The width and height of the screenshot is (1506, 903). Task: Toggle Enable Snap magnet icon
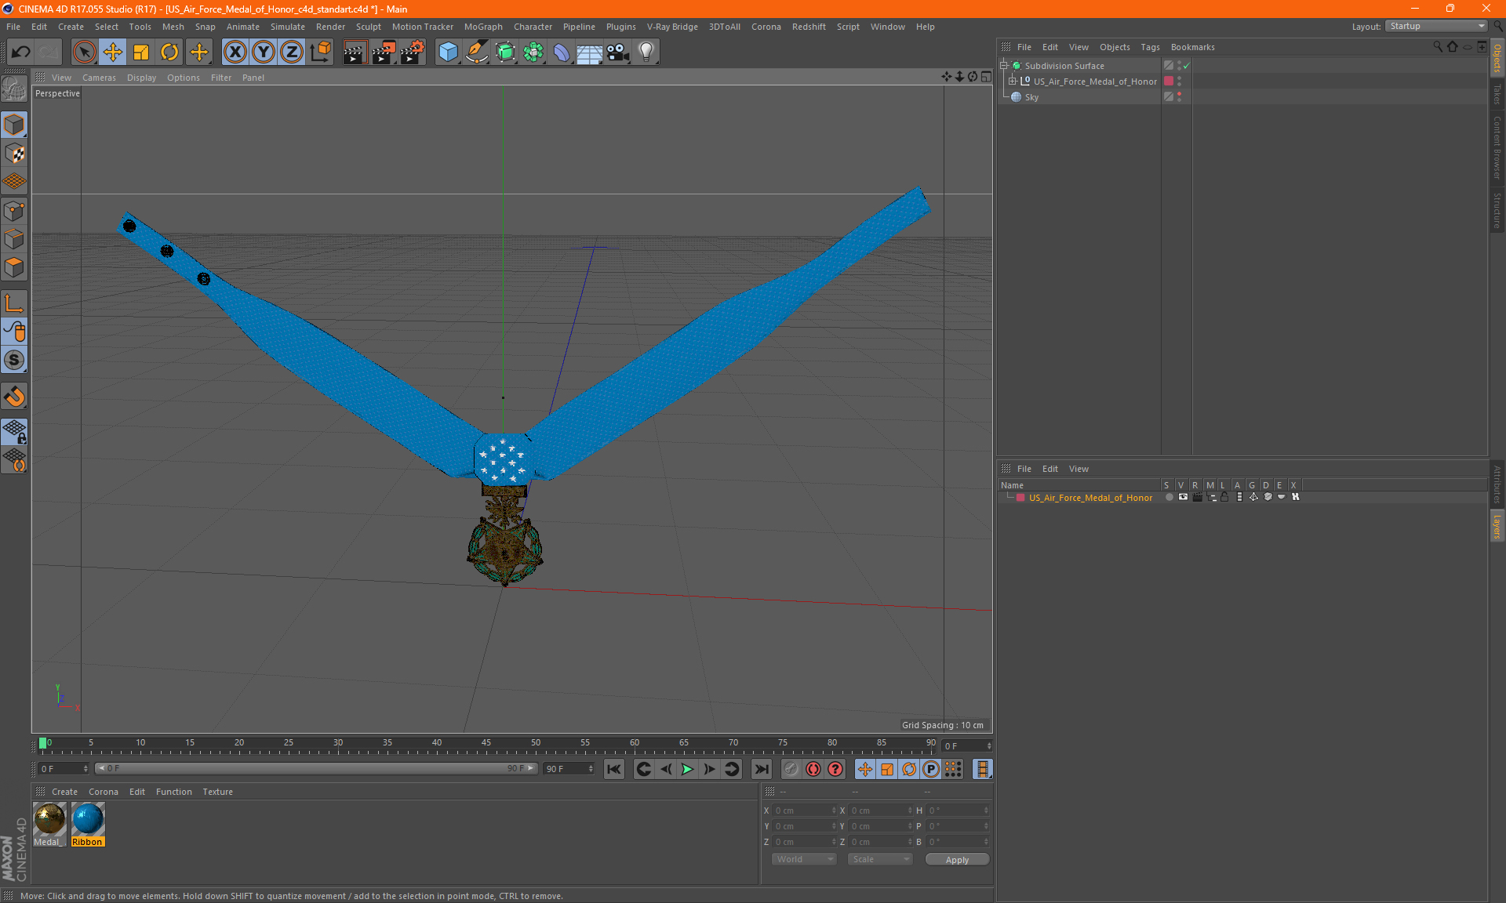[x=14, y=397]
